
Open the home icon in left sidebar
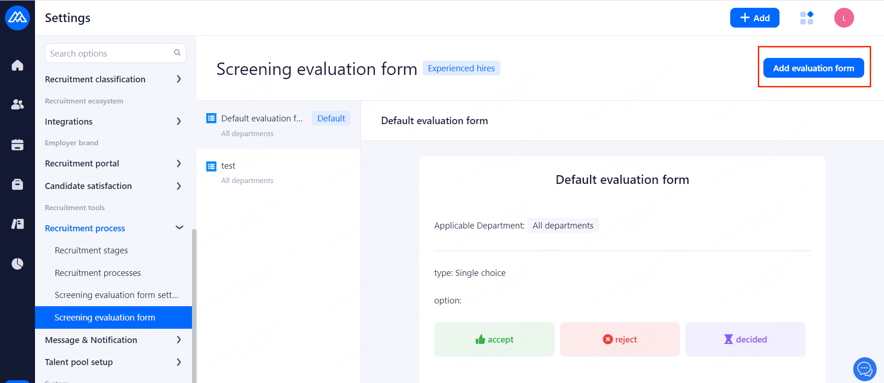tap(17, 65)
